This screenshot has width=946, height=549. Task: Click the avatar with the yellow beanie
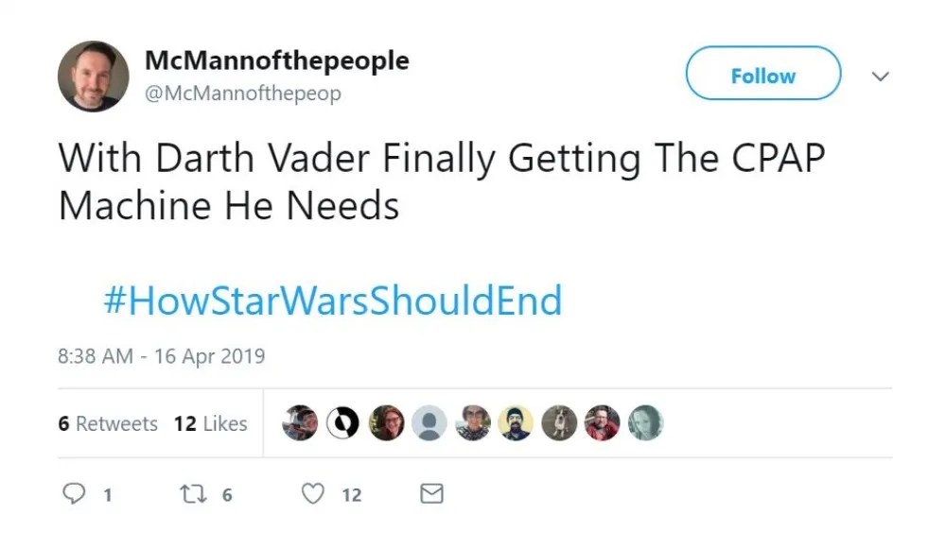[x=517, y=422]
